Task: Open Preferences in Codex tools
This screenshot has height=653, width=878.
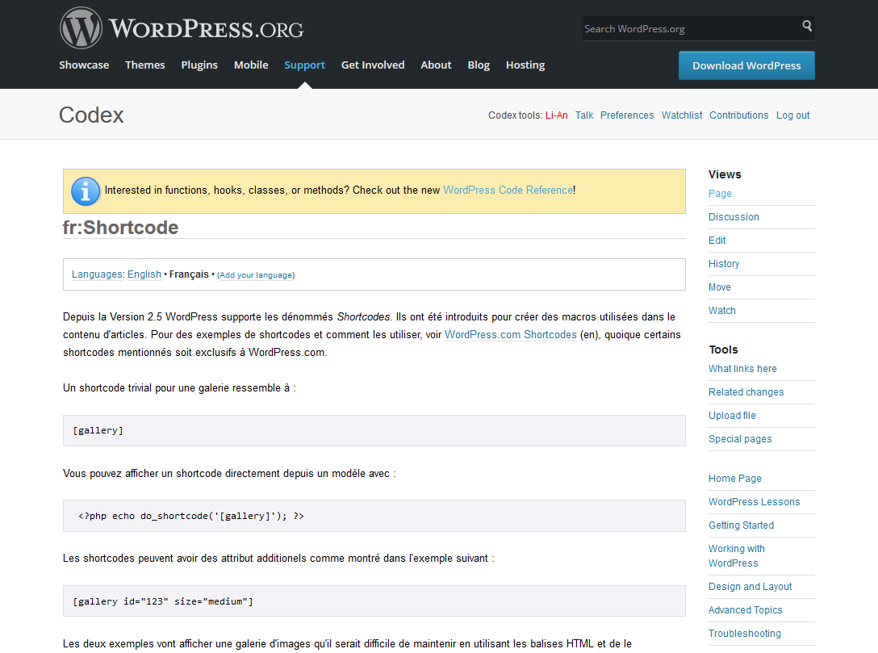Action: pyautogui.click(x=627, y=115)
